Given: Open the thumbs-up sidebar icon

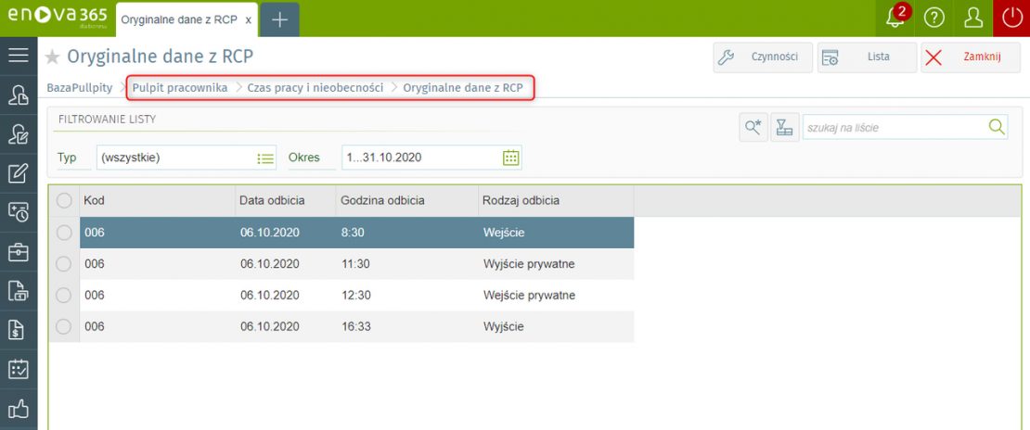Looking at the screenshot, I should (18, 408).
